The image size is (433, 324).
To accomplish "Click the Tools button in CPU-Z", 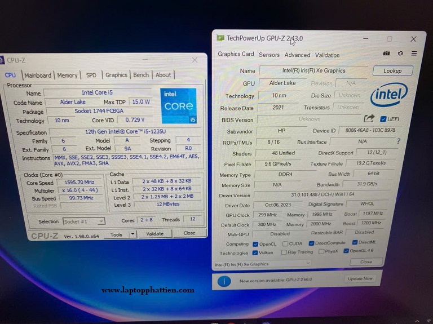I will pos(116,234).
